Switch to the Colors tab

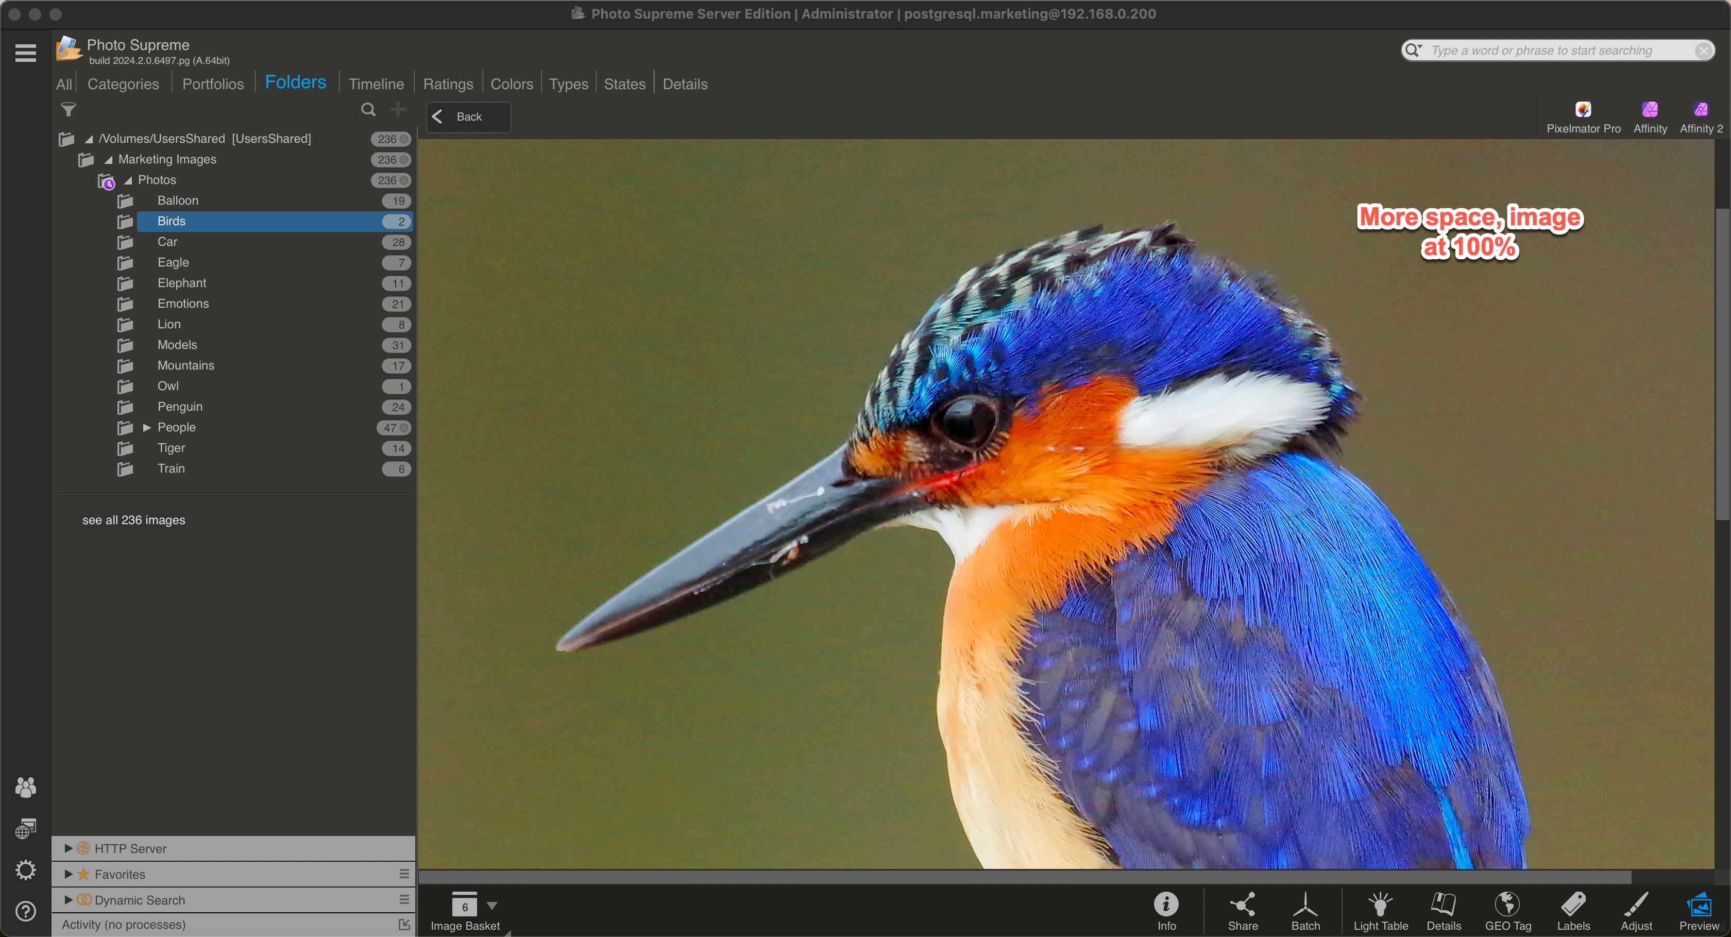tap(512, 84)
